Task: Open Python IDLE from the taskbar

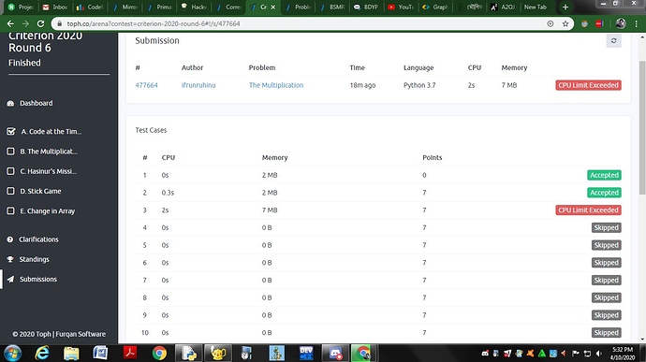Action: pos(189,354)
